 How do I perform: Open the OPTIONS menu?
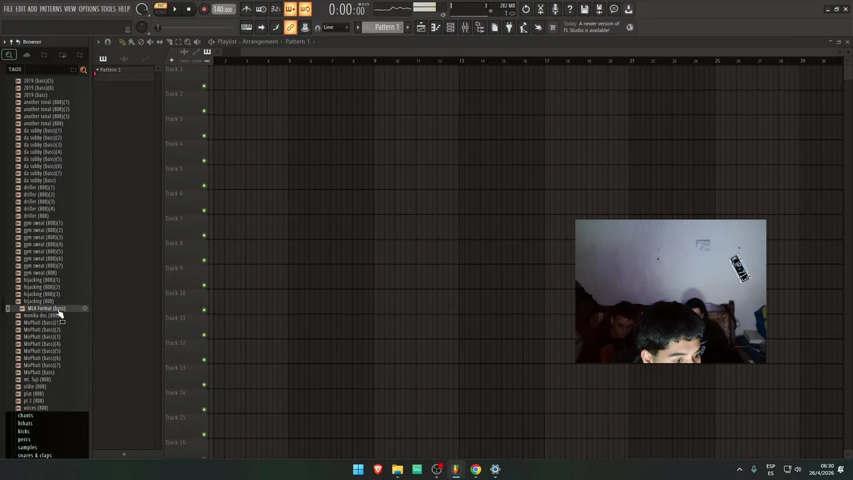89,9
